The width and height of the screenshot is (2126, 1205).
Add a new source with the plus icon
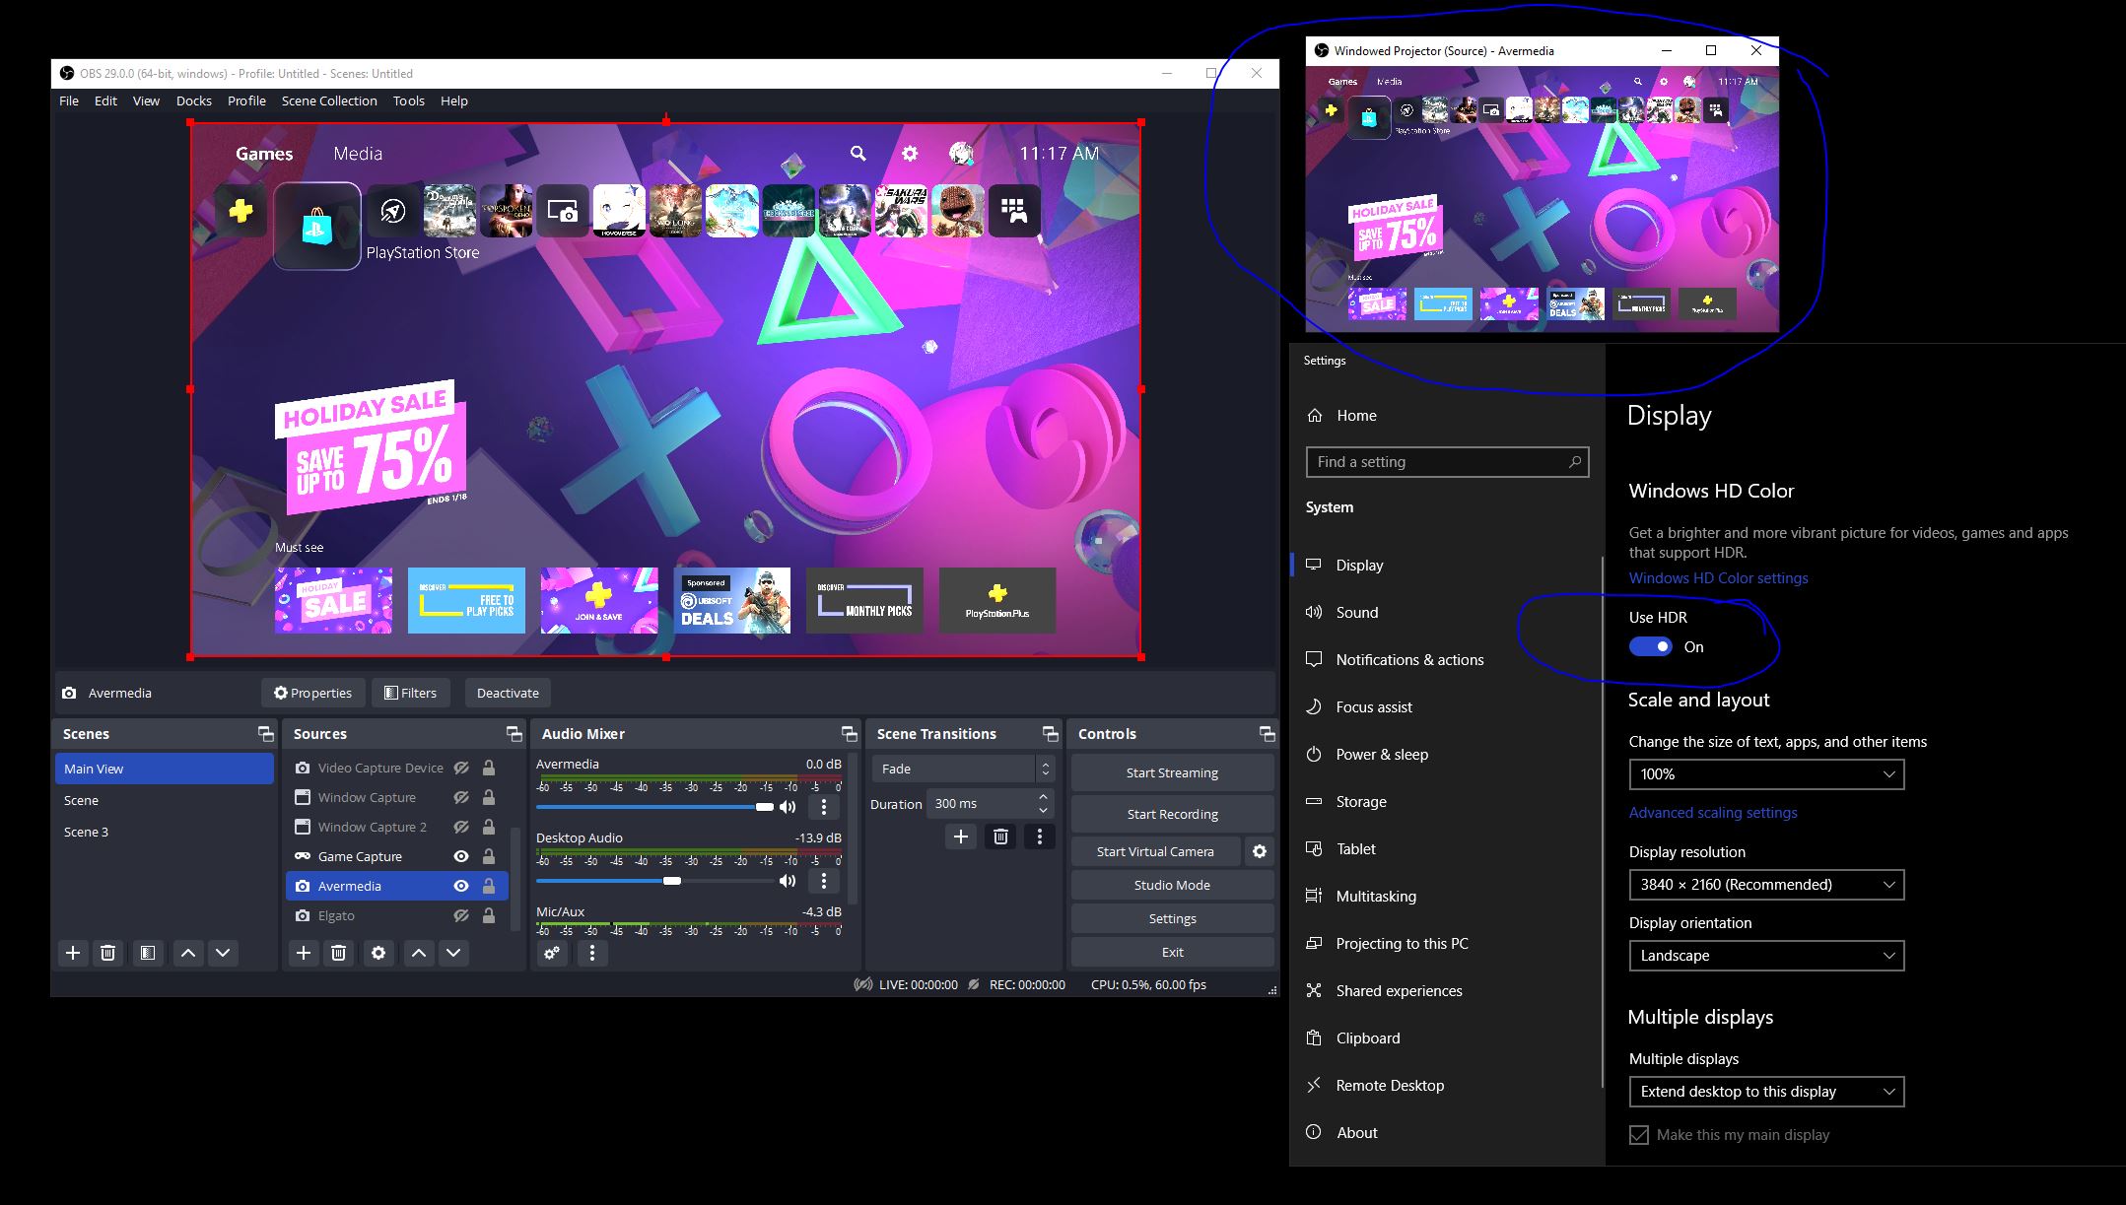(x=304, y=953)
